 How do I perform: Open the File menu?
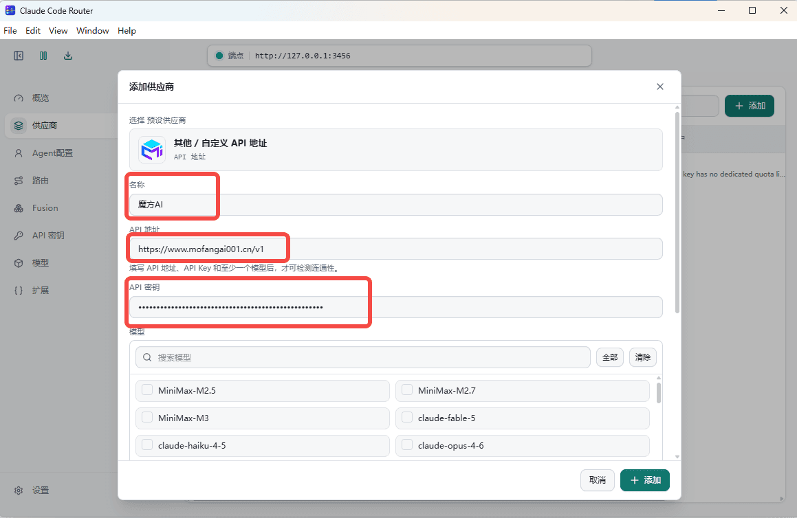(10, 30)
